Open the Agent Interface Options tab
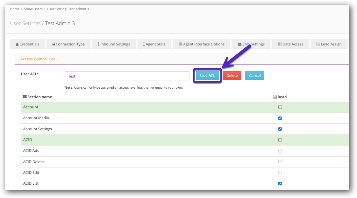Viewport: 357px width, 198px height. [201, 44]
